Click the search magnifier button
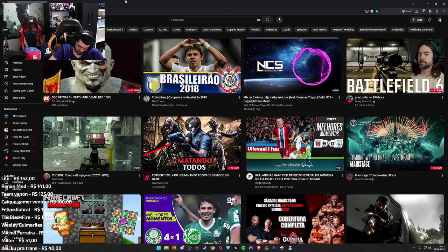The width and height of the screenshot is (448, 252). point(268,20)
